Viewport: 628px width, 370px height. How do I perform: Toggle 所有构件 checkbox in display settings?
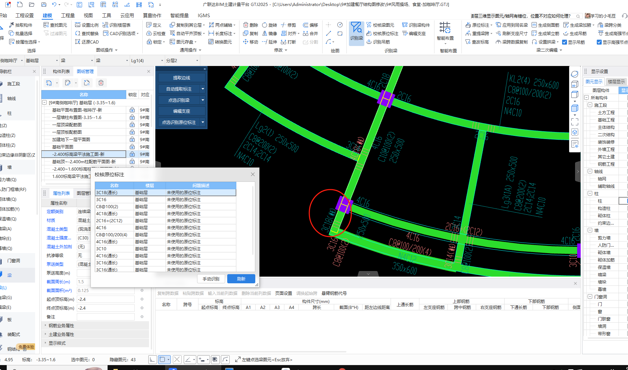coord(587,98)
